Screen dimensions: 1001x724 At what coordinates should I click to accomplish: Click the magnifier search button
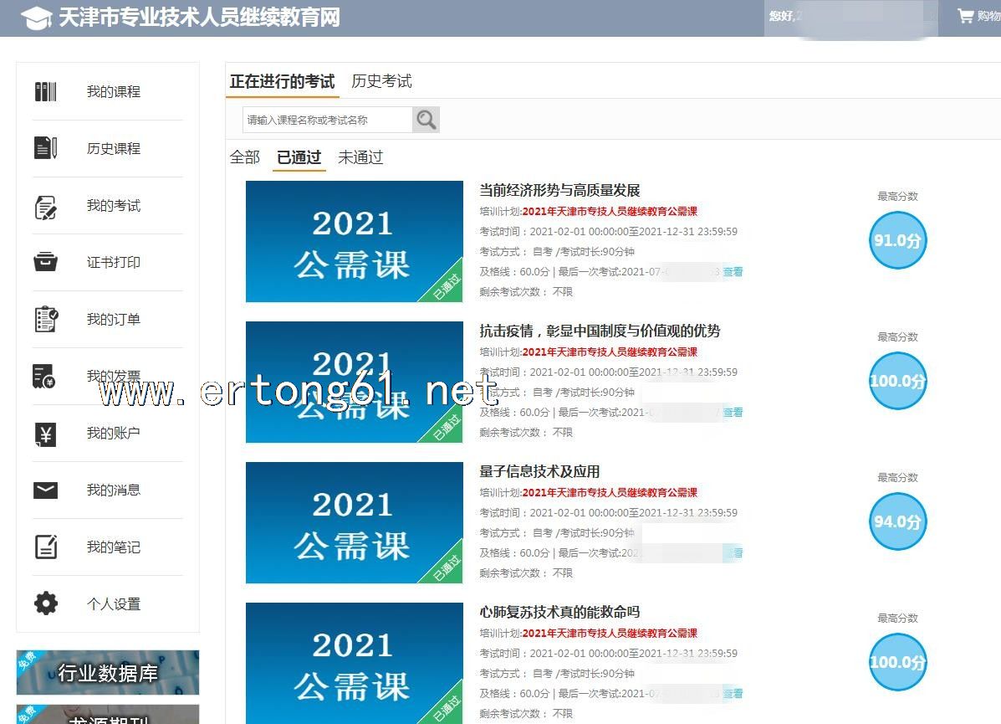[x=426, y=120]
